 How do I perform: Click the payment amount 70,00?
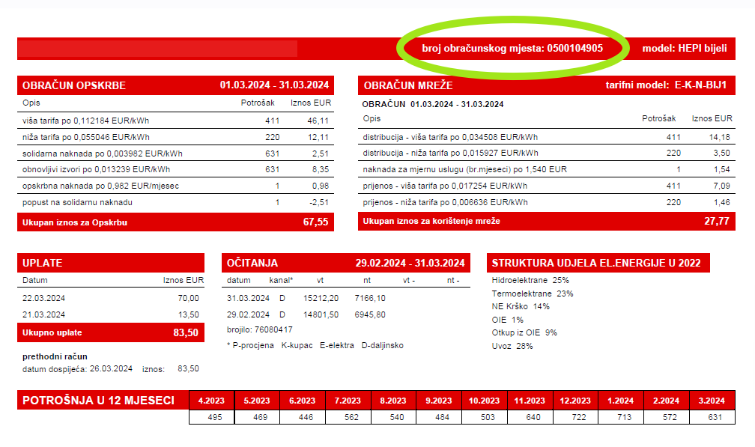188,298
